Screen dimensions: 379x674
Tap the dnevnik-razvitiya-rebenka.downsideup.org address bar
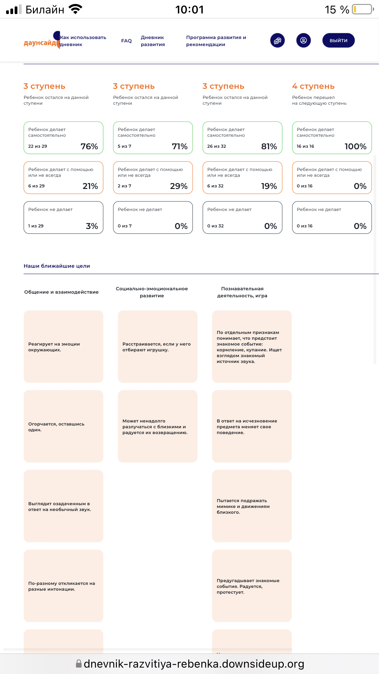tap(190, 664)
